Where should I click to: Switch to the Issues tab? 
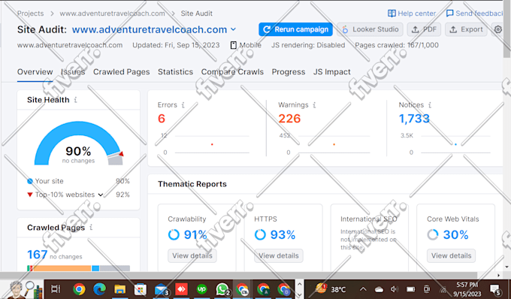click(73, 71)
